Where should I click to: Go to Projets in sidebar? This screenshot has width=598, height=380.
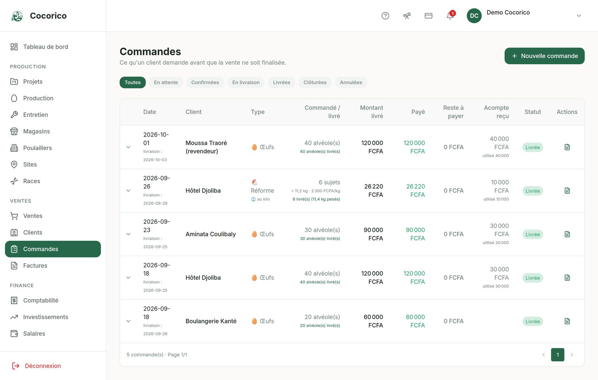coord(53,81)
